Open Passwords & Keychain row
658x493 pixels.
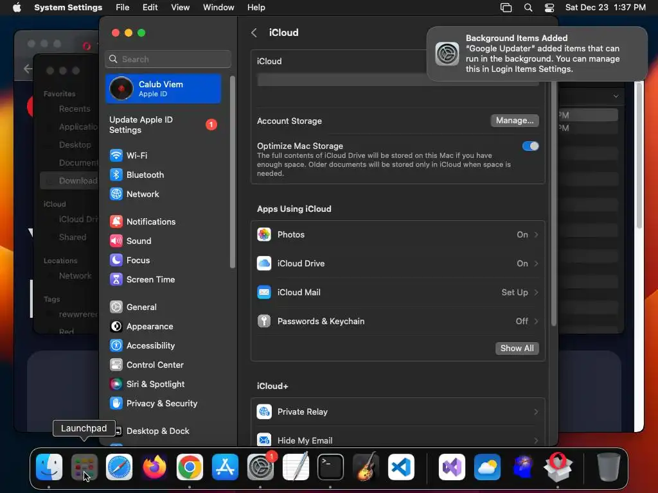[x=398, y=322]
